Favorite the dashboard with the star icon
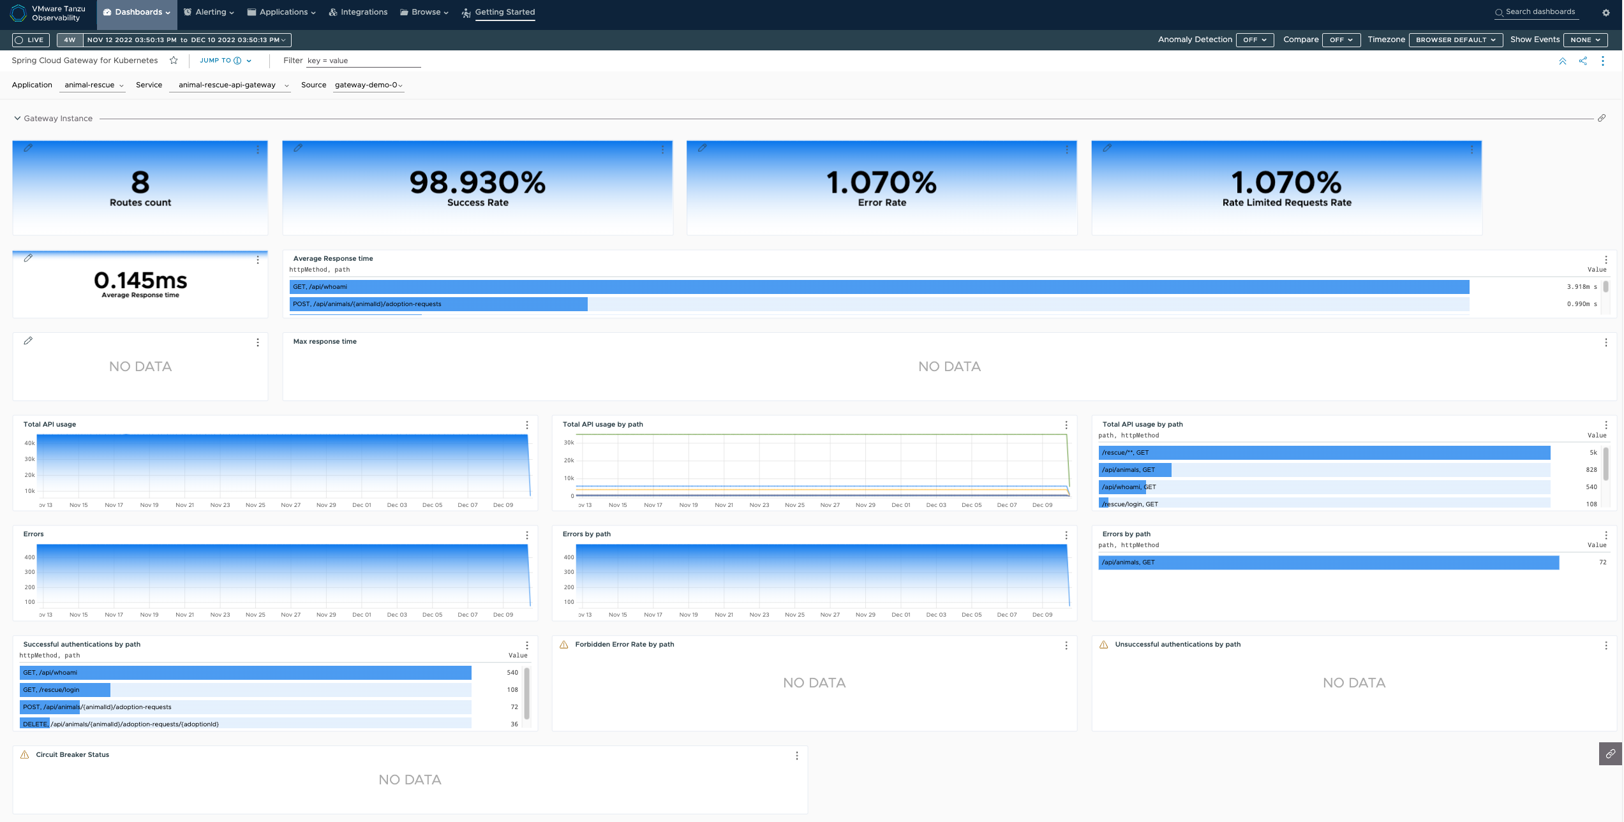Viewport: 1624px width, 822px height. pos(174,61)
